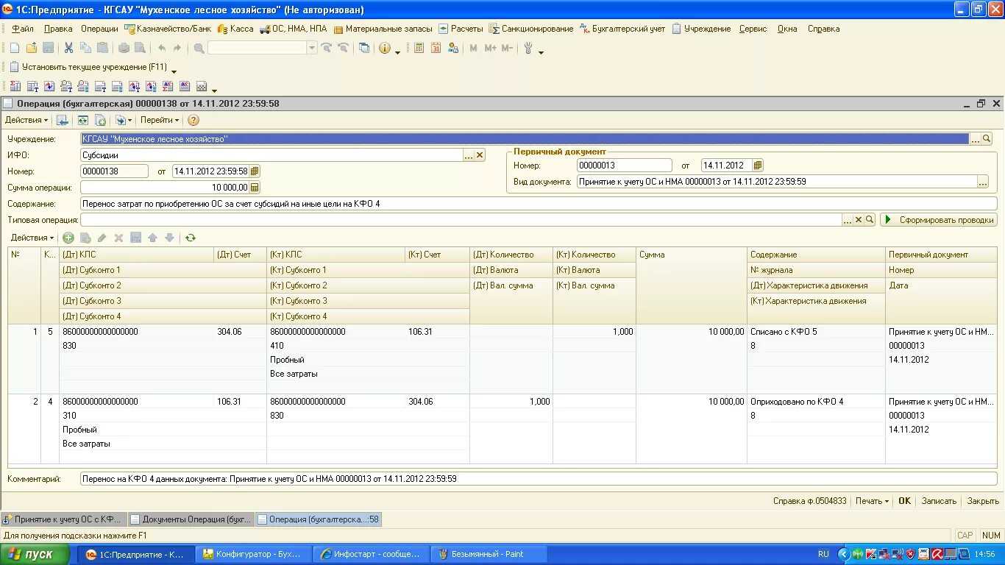Click the find in list icon in form toolbar

63,120
